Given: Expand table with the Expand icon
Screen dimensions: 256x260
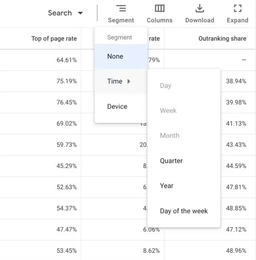Looking at the screenshot, I should (237, 8).
